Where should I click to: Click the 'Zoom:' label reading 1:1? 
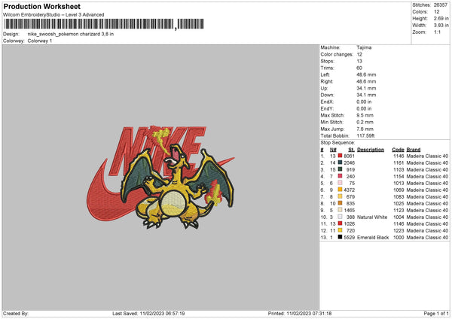coord(419,32)
